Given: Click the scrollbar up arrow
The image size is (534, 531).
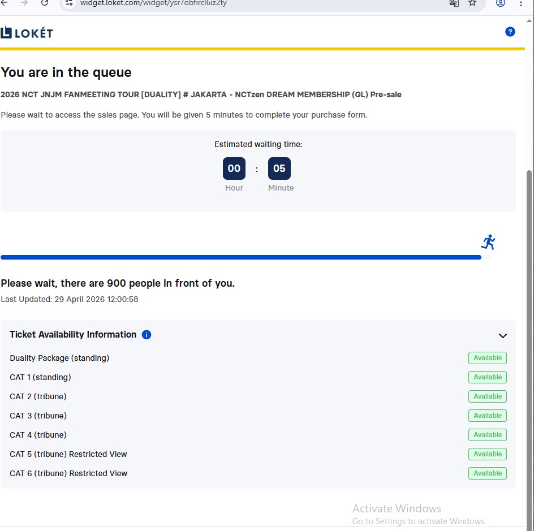Looking at the screenshot, I should point(529,21).
